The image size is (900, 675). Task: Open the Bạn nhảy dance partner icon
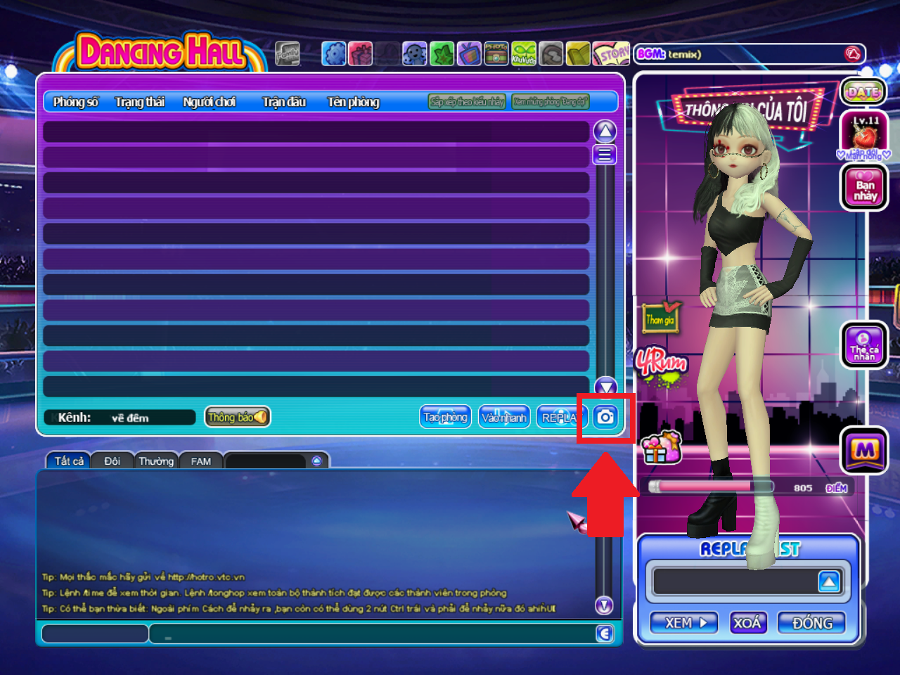[864, 186]
